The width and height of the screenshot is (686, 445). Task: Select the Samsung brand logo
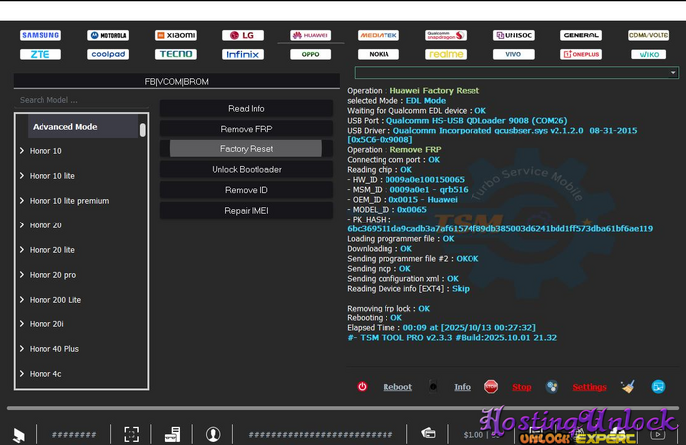click(x=40, y=35)
